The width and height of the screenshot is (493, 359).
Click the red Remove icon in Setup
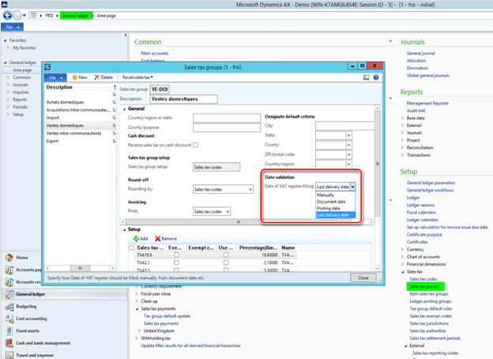pyautogui.click(x=157, y=239)
